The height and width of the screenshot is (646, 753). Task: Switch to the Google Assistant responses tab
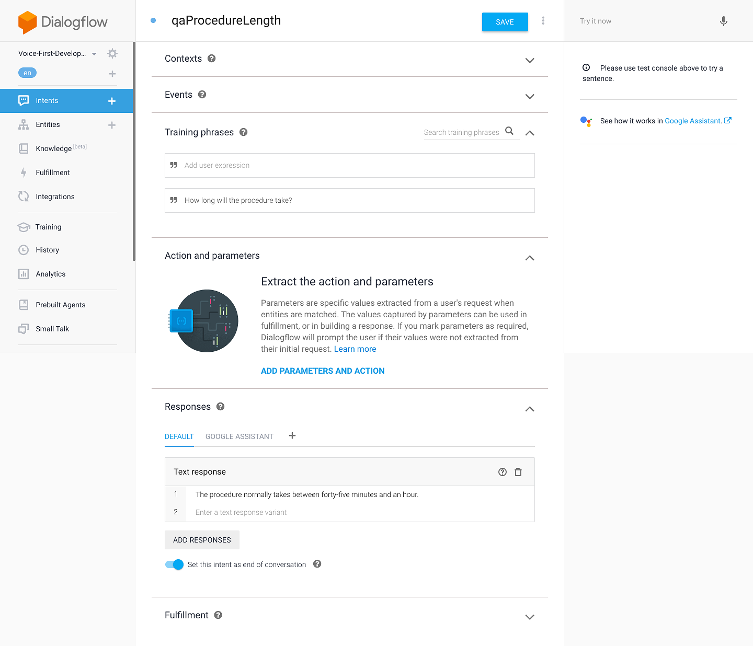[x=239, y=436]
